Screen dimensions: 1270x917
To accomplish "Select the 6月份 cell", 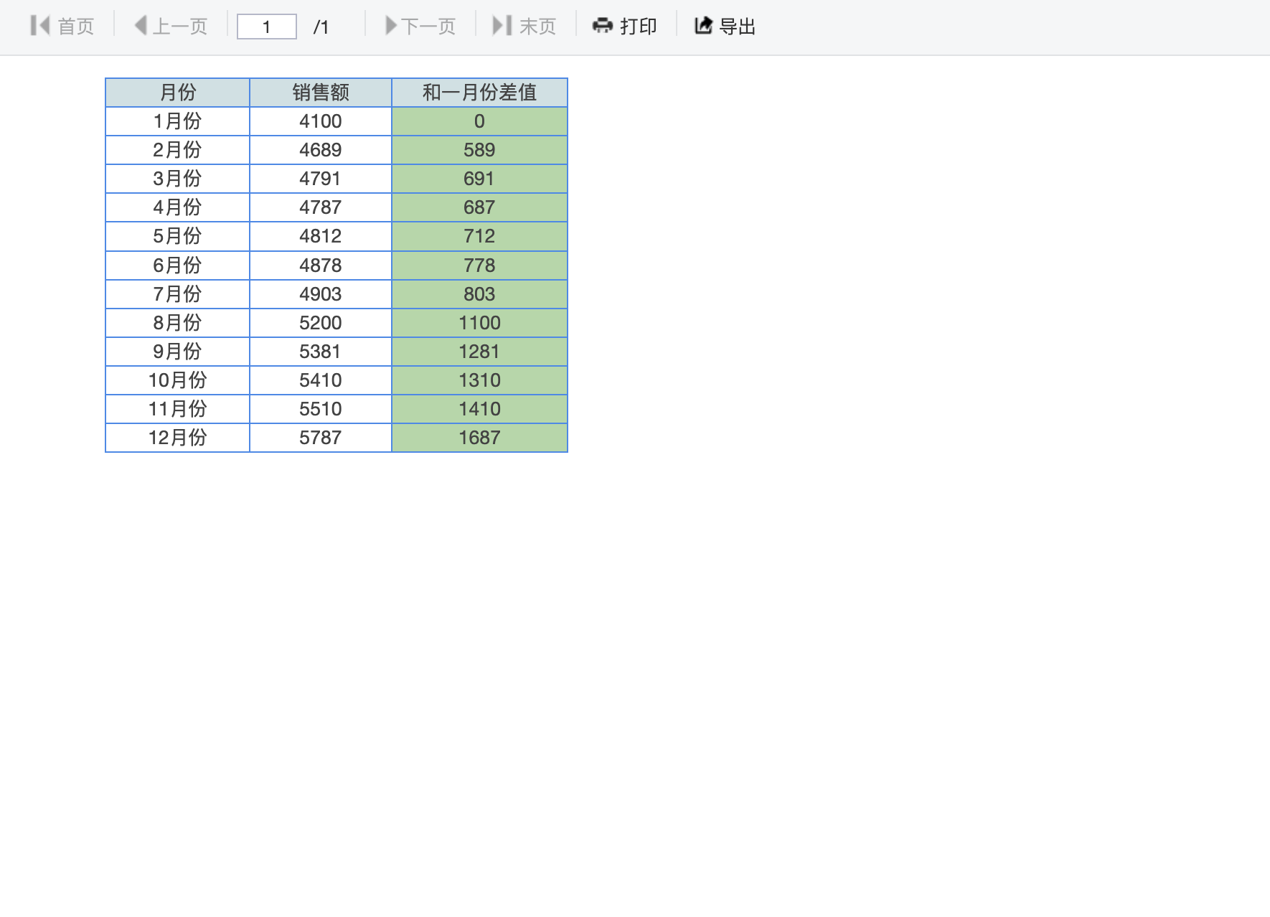I will pos(177,265).
